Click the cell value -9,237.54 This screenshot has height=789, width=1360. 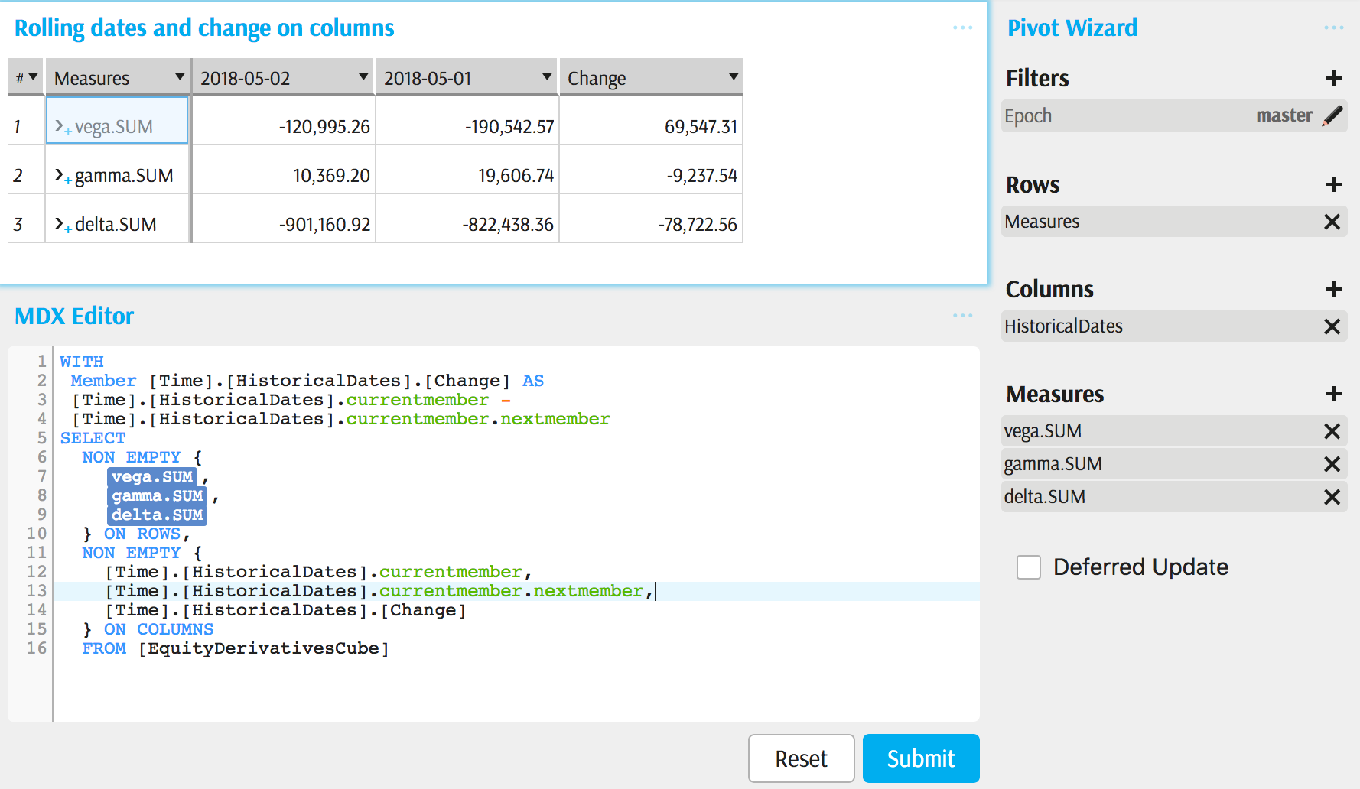coord(701,176)
